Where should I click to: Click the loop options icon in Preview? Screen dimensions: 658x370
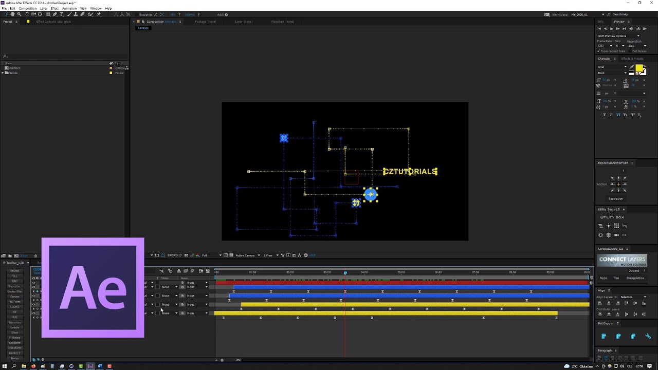(x=638, y=29)
